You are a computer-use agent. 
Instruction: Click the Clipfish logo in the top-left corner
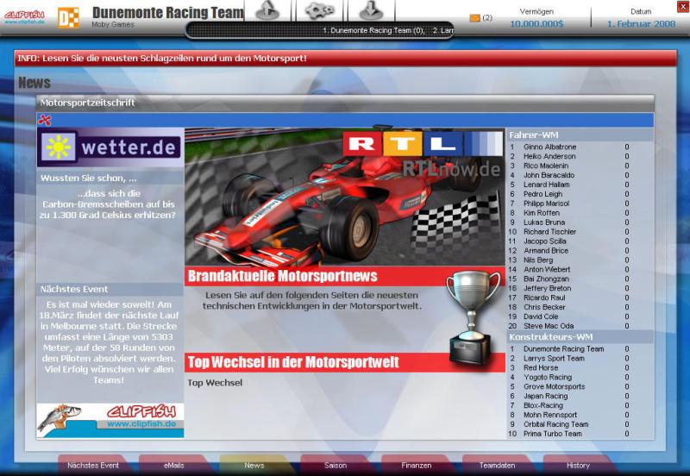point(24,16)
